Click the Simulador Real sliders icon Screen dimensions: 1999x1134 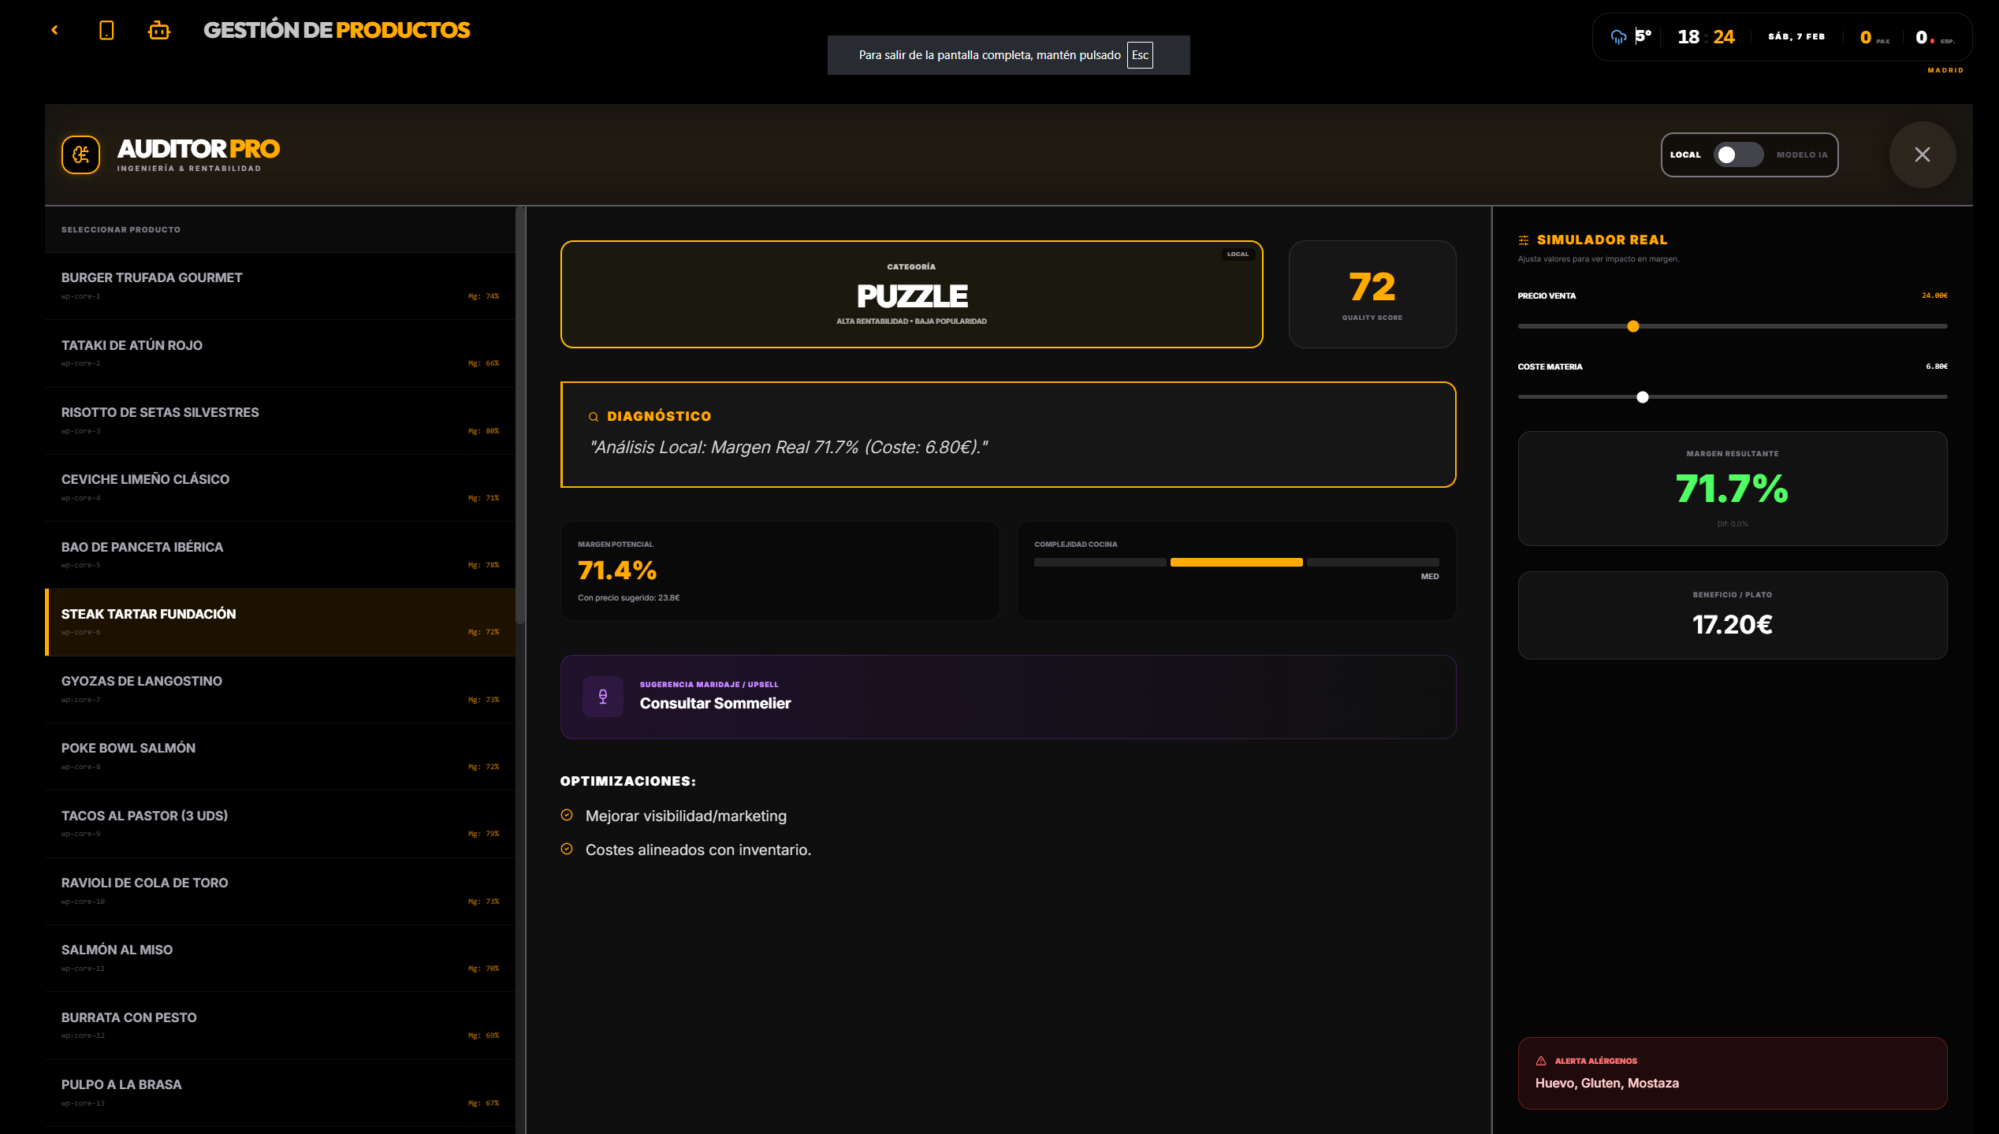point(1524,240)
